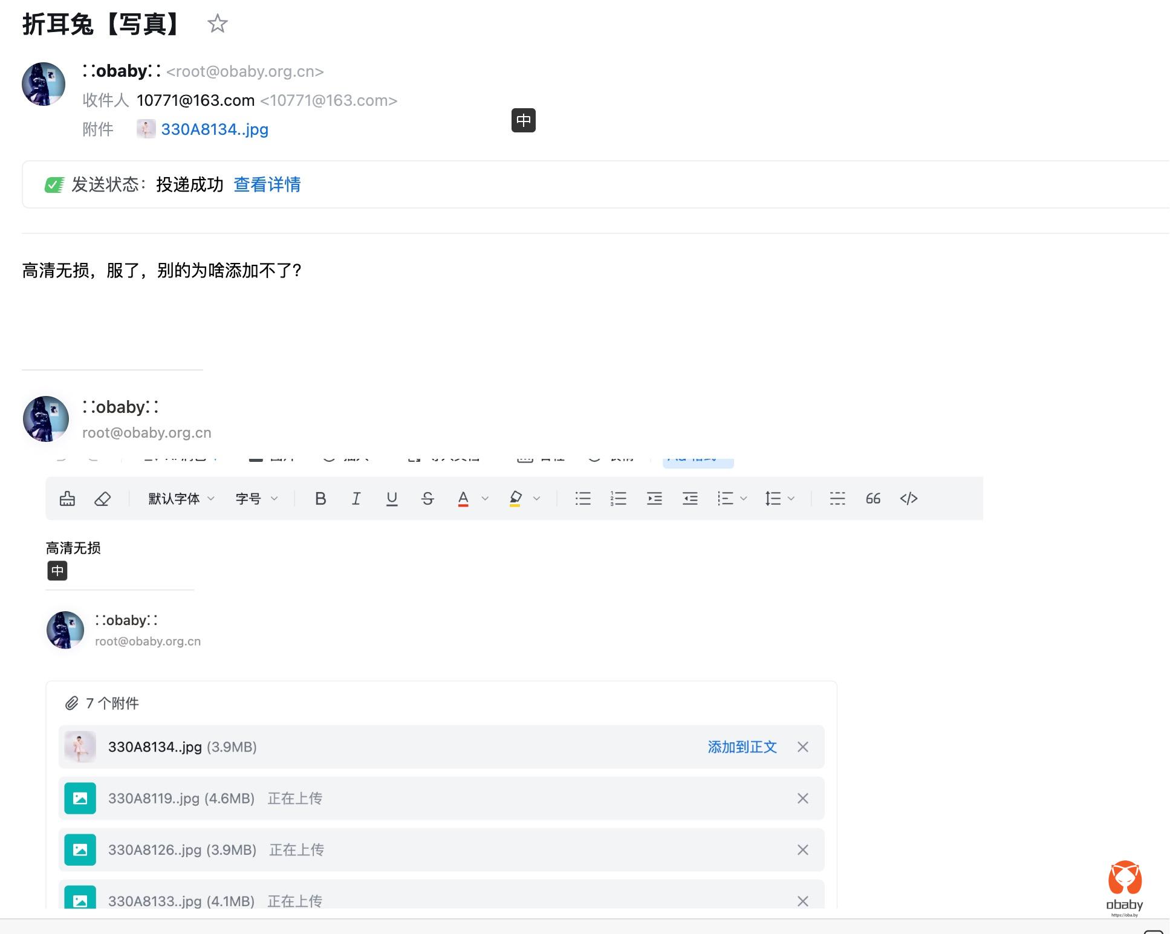Open the HTML source code view

909,499
